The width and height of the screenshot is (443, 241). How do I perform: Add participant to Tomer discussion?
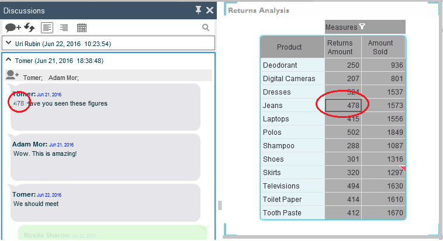(x=12, y=75)
